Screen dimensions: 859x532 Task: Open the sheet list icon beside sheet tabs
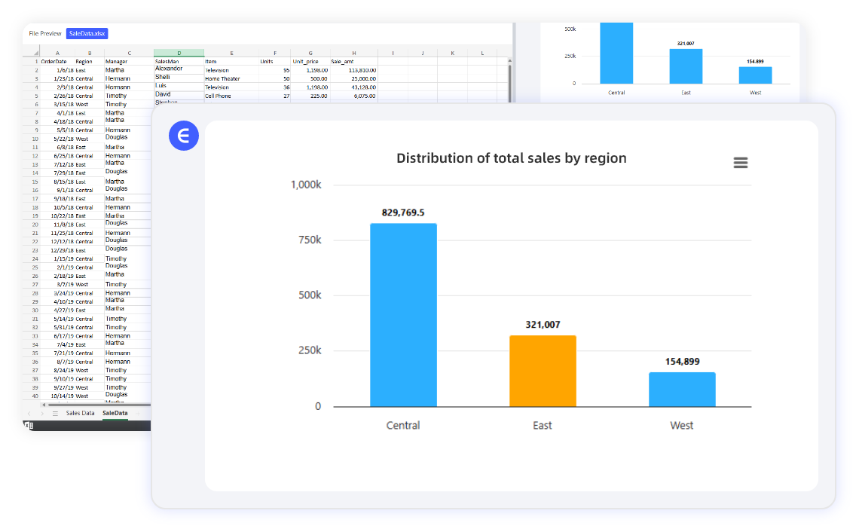point(55,414)
